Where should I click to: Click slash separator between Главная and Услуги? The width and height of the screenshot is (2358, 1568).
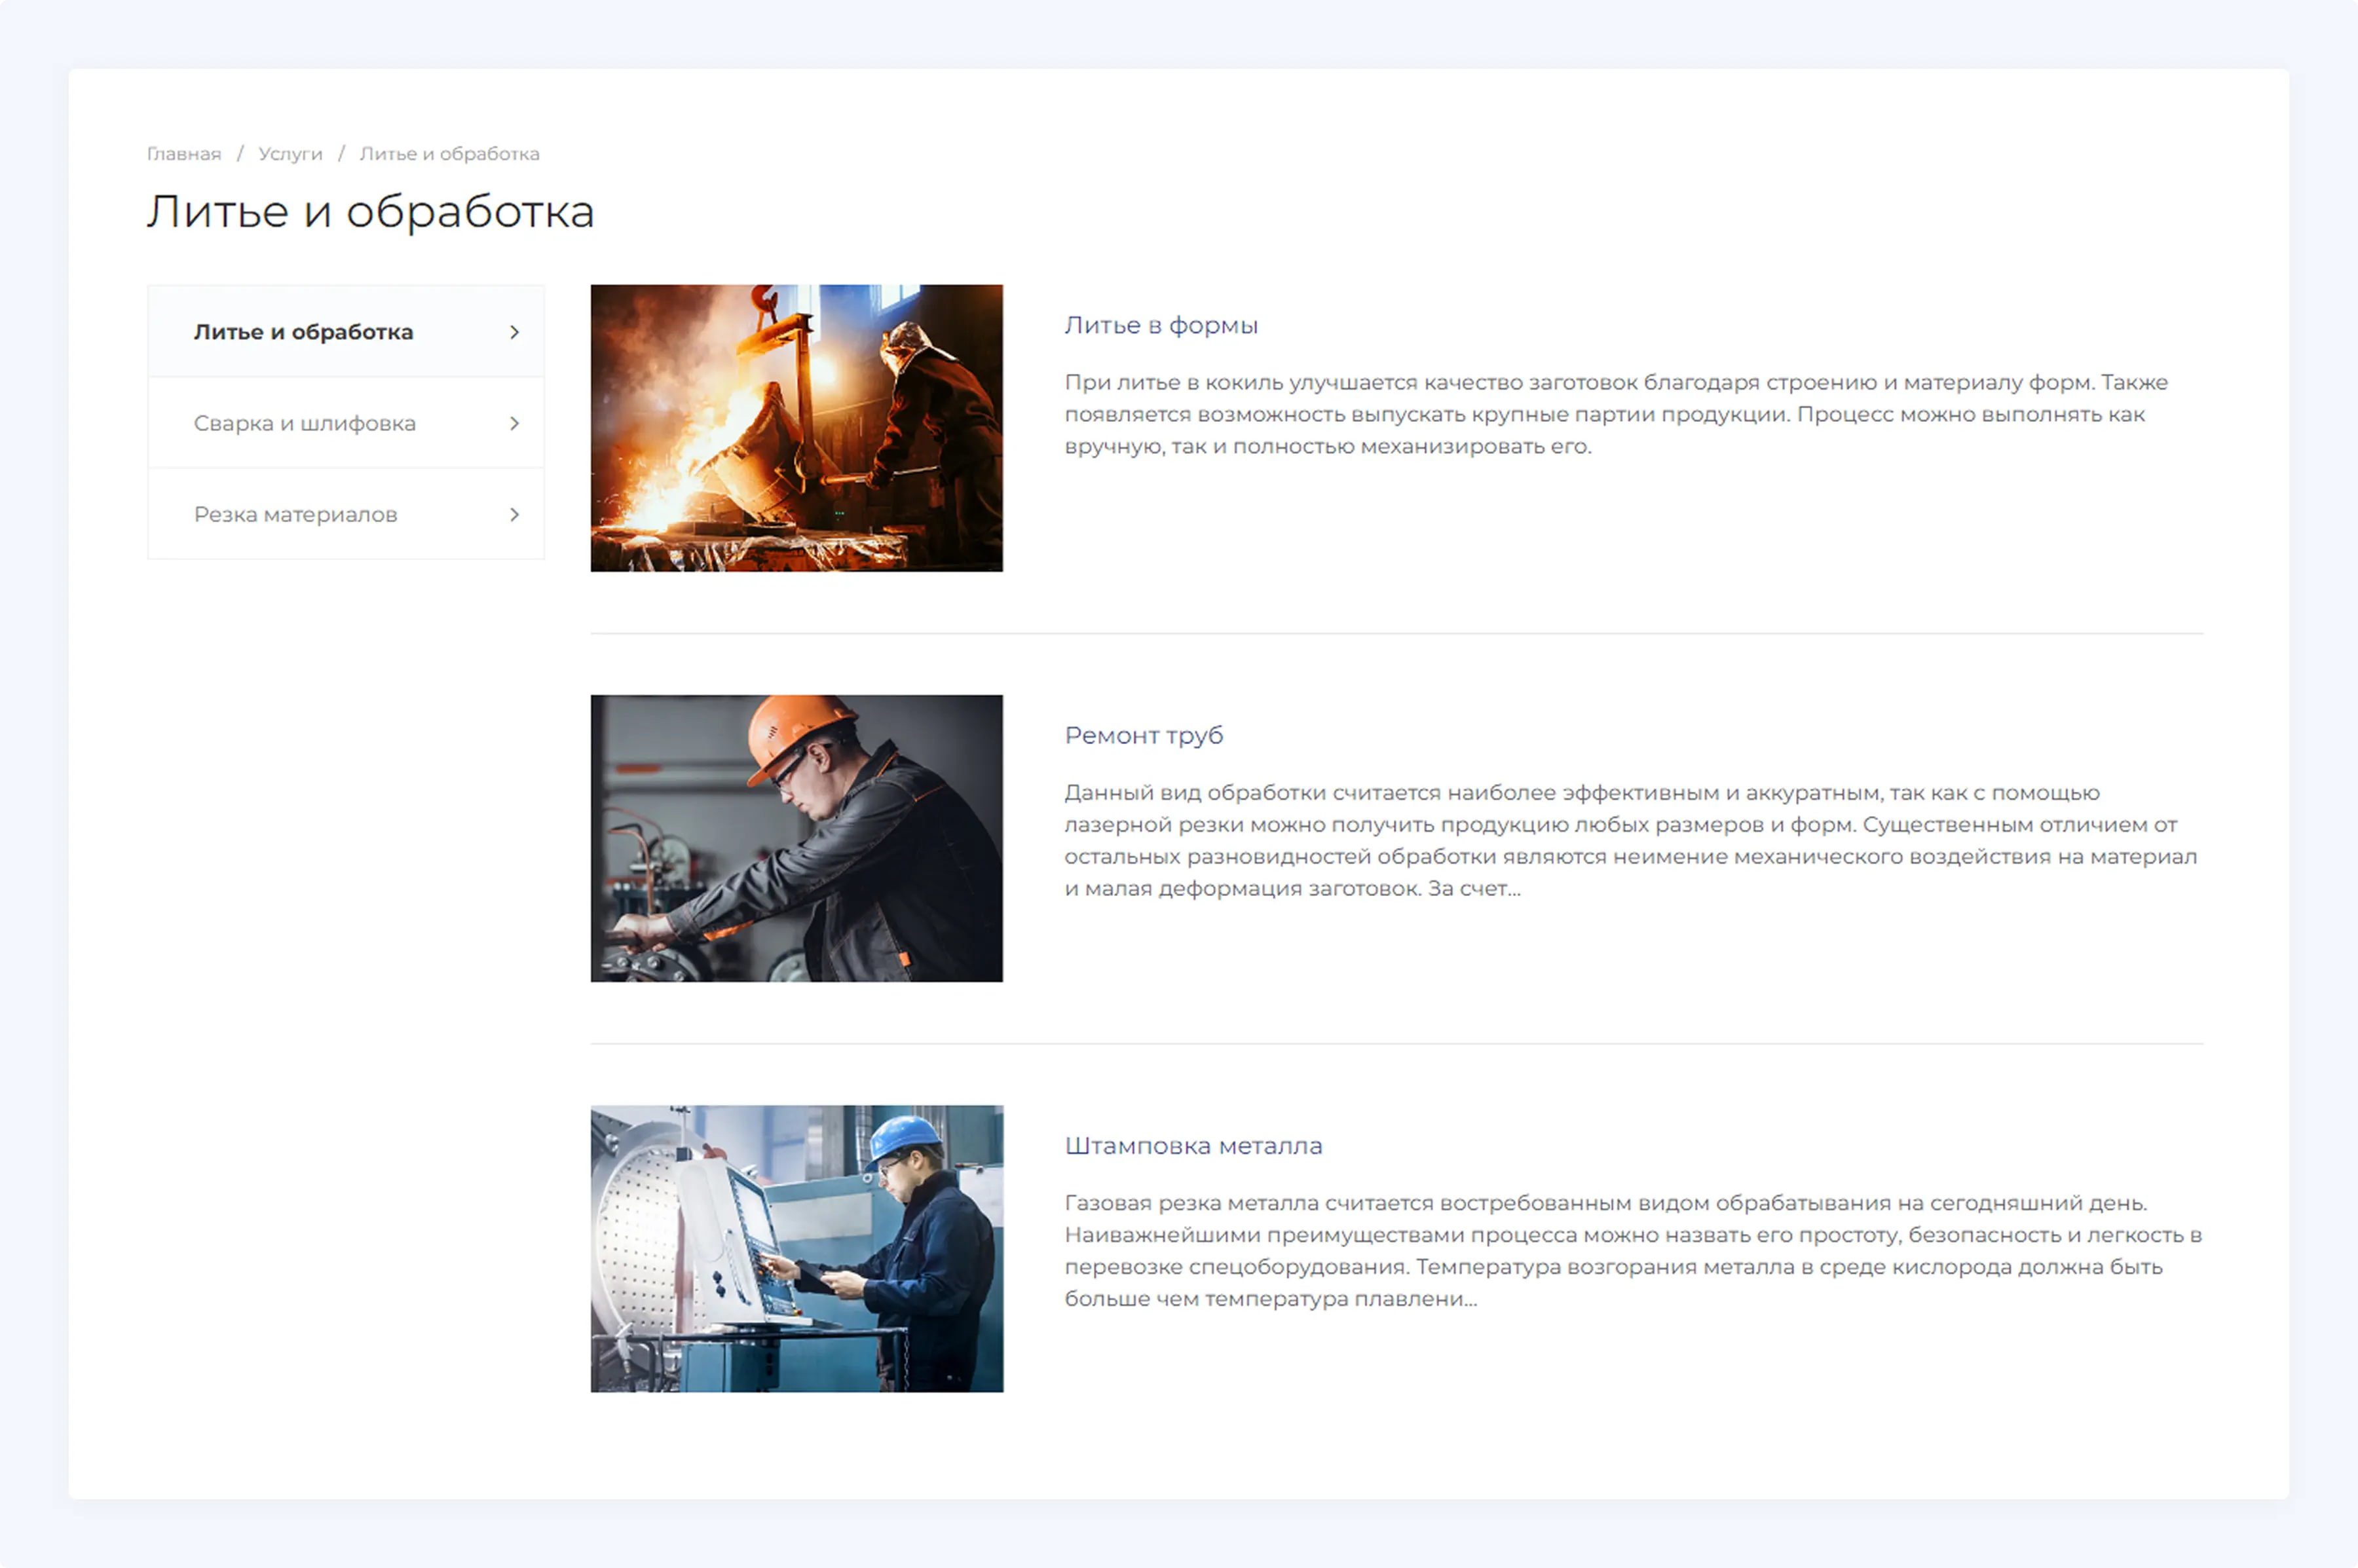(x=240, y=154)
